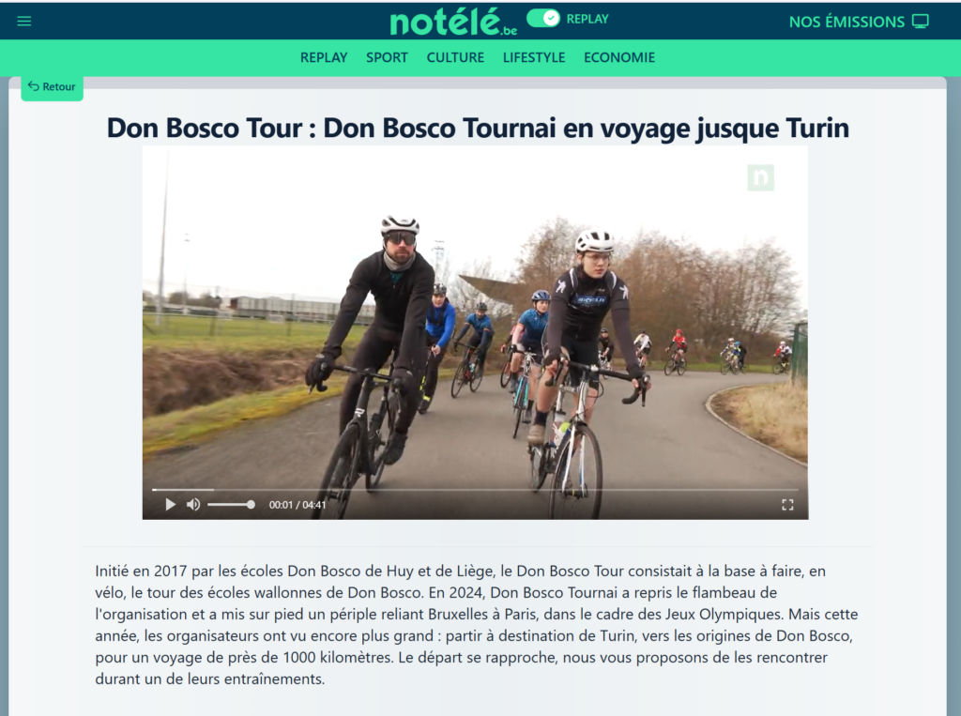Open the NOS ÉMISSIONS link
The height and width of the screenshot is (716, 961).
tap(847, 23)
